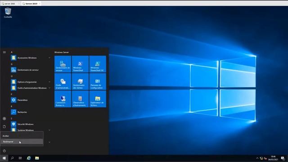Open File Explorer from taskbar

(37, 158)
